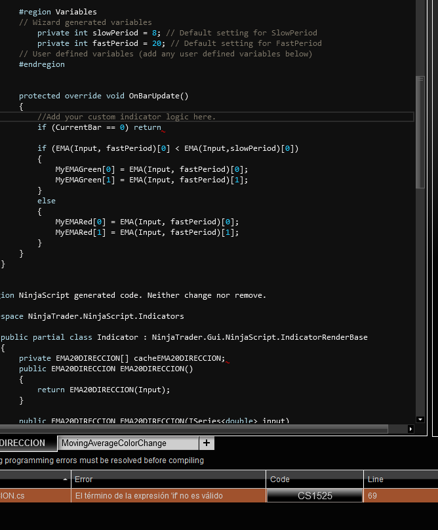
Task: Click the vertical scrollbar down arrow
Action: (x=420, y=420)
